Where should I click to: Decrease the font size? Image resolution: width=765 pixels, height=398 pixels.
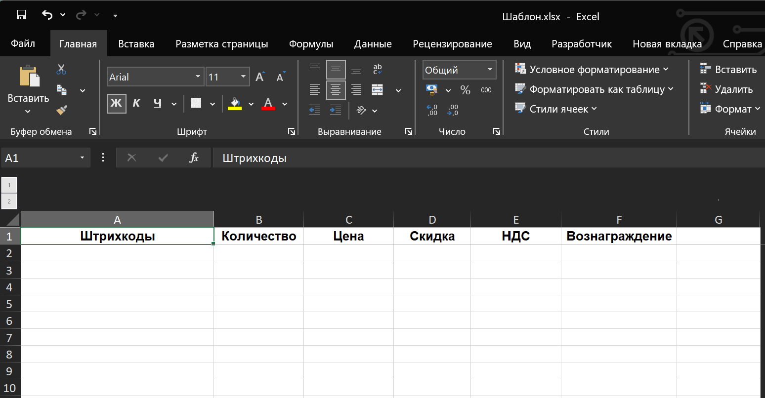[x=281, y=77]
